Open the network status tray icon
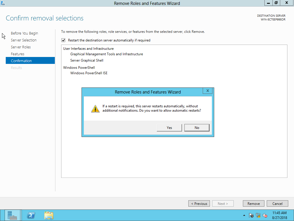This screenshot has width=294, height=221. point(258,215)
